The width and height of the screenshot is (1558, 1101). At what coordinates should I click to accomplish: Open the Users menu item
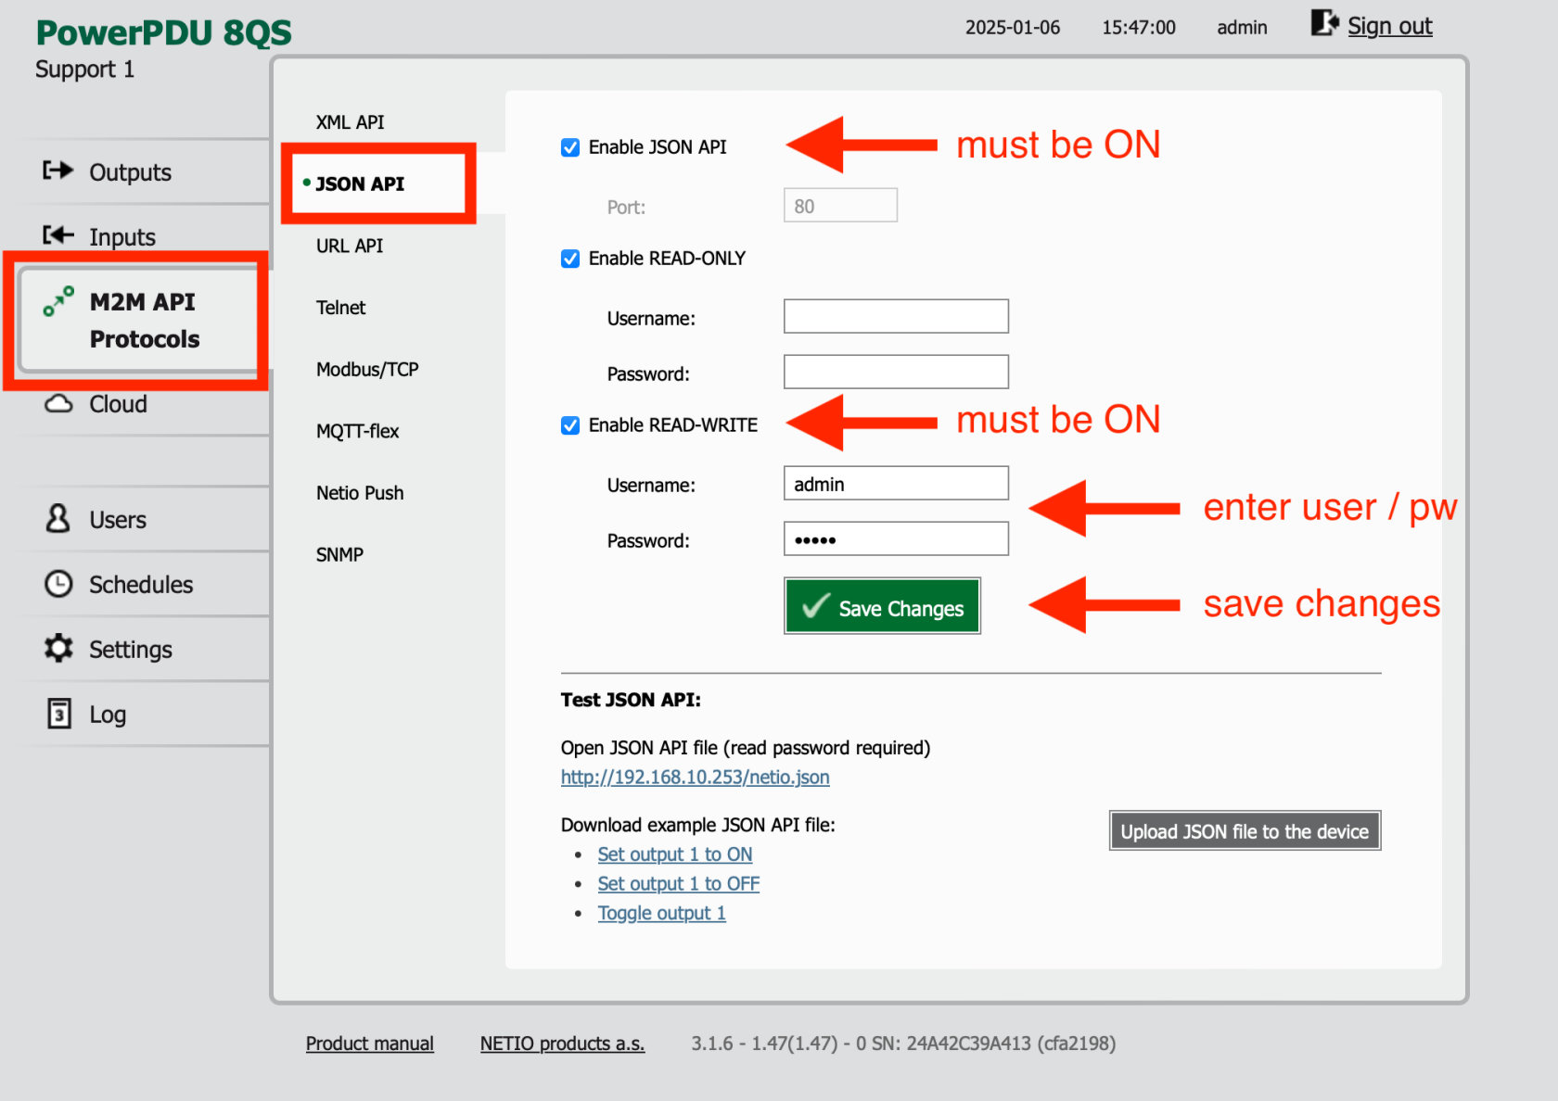118,520
